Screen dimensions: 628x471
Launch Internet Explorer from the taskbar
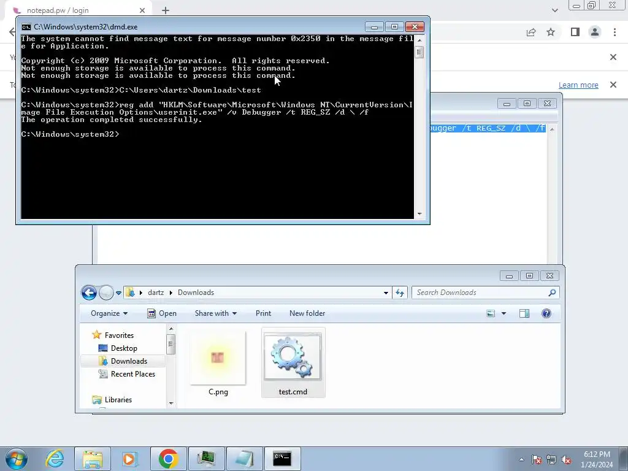(x=55, y=459)
